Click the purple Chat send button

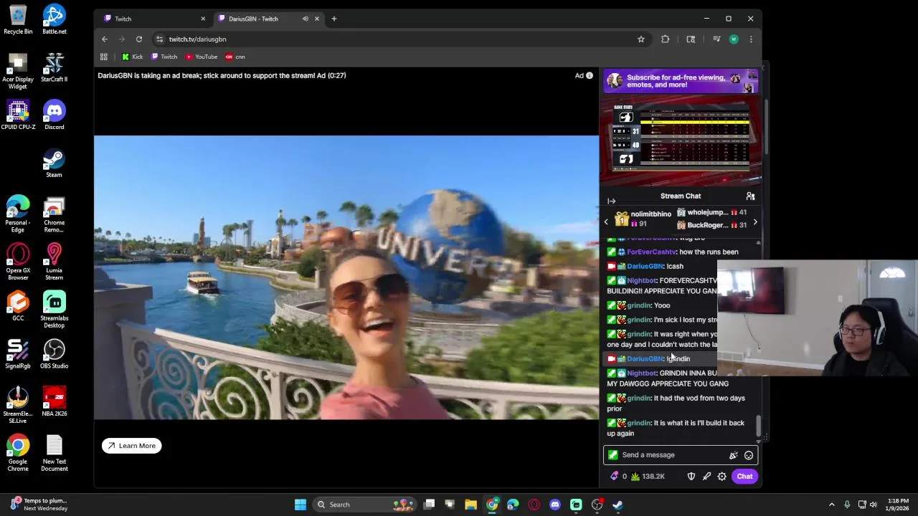click(x=744, y=477)
